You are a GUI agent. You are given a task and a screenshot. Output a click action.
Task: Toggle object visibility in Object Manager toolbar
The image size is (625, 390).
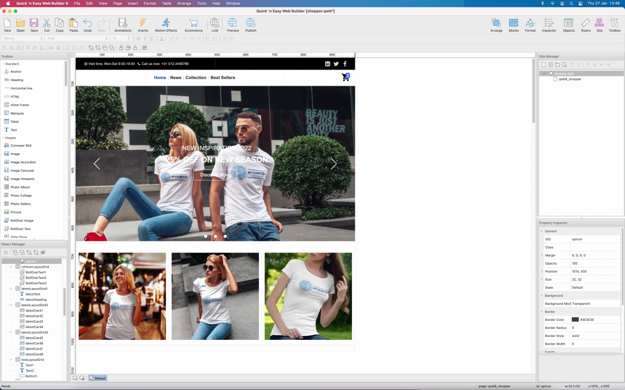click(43, 253)
